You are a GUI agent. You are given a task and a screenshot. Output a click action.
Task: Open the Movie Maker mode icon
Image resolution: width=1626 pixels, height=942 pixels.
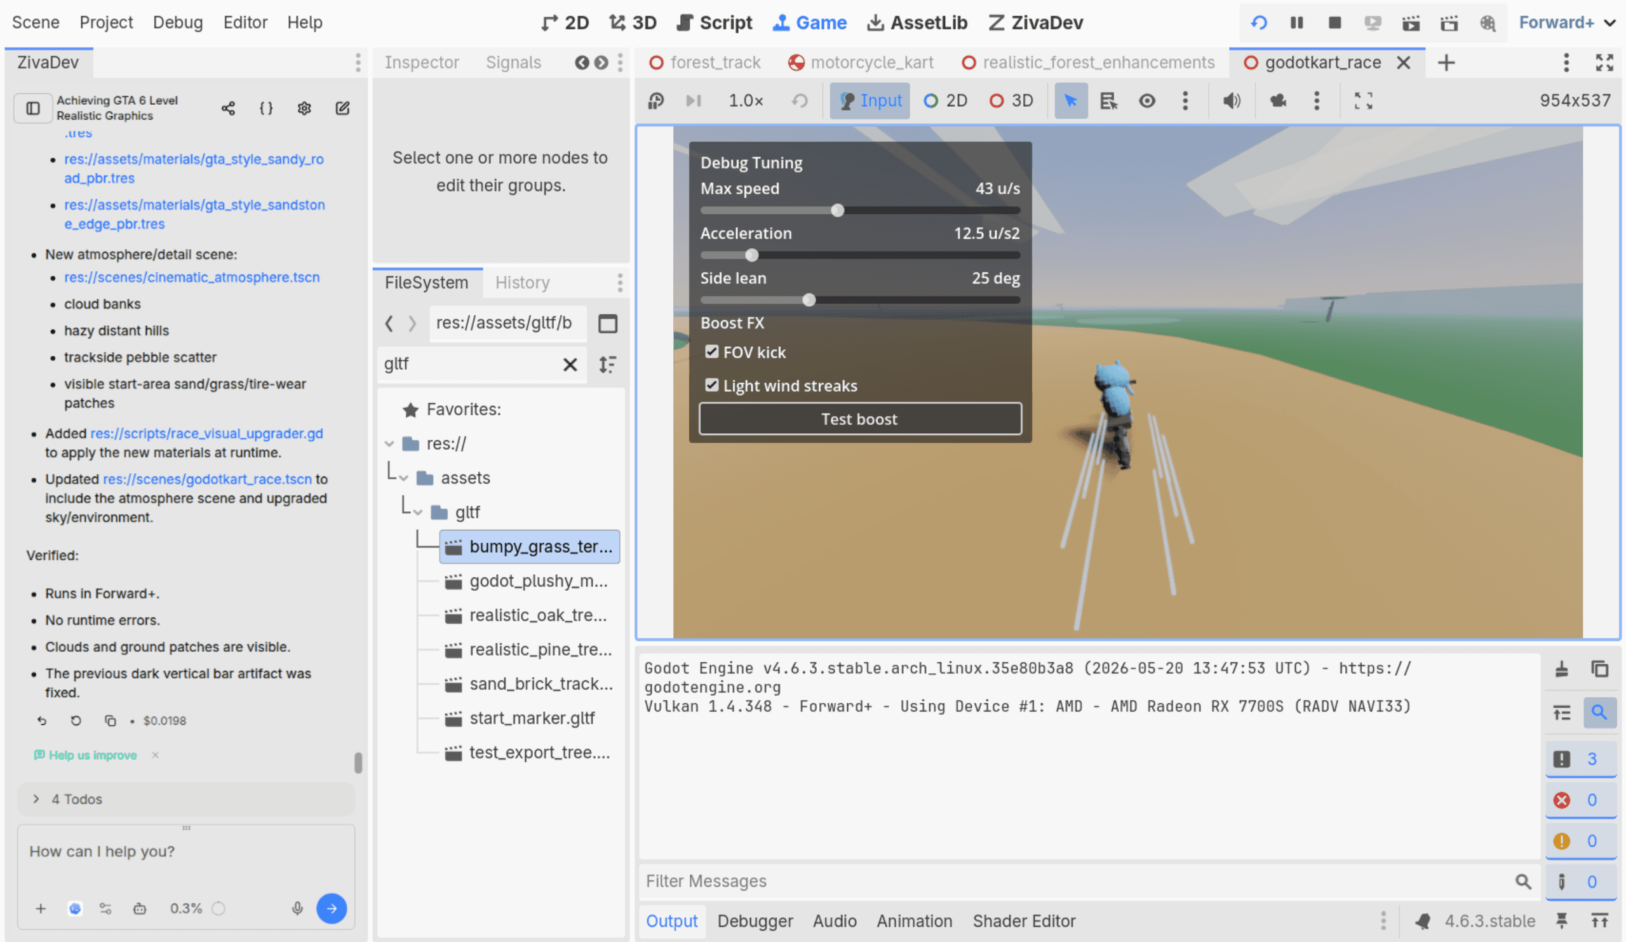1488,24
